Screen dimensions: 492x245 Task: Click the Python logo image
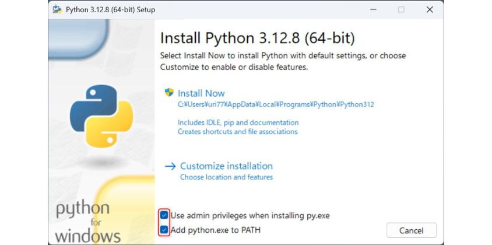pos(101,116)
